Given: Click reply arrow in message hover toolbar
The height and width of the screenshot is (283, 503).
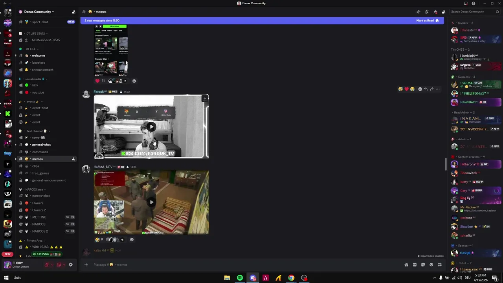Looking at the screenshot, I should coord(426,89).
